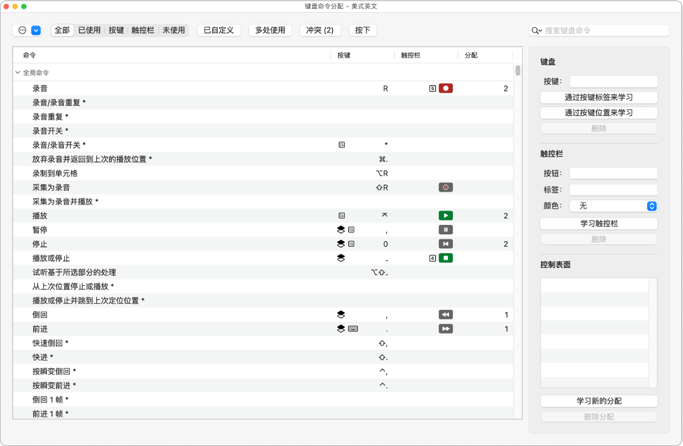This screenshot has width=683, height=446.
Task: Click the fast-forward Touch Bar icon for 前进
Action: pyautogui.click(x=446, y=328)
